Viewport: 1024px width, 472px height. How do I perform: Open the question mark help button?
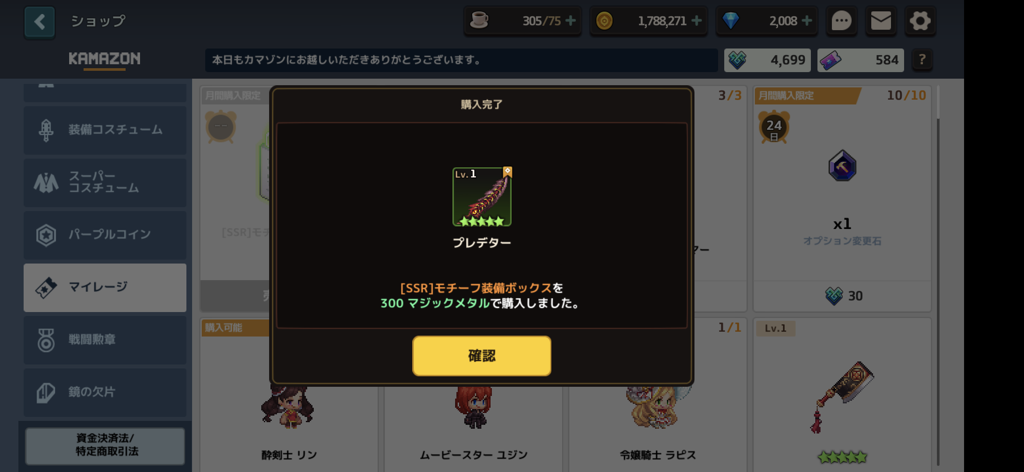pyautogui.click(x=922, y=60)
